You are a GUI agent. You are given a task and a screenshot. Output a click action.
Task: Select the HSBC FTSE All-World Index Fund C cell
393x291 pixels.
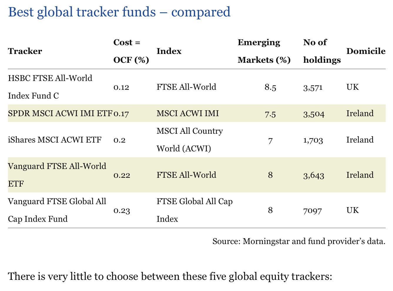50,87
